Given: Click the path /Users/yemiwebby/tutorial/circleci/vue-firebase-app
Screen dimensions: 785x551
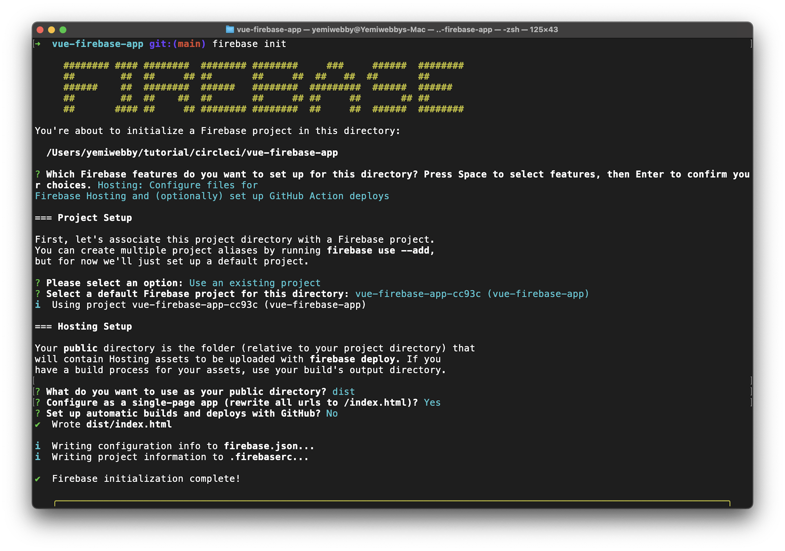Looking at the screenshot, I should coord(192,152).
